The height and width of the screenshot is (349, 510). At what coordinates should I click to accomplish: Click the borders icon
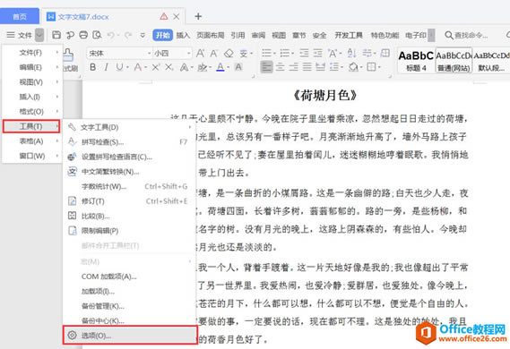pyautogui.click(x=371, y=67)
